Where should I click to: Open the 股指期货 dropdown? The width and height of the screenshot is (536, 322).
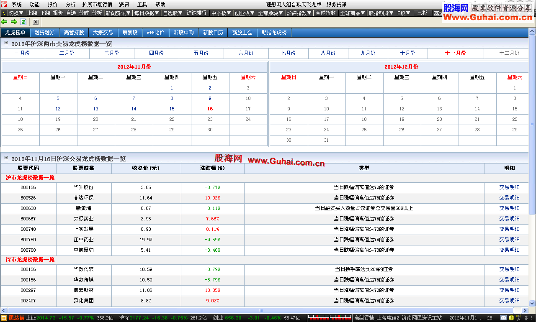381,13
